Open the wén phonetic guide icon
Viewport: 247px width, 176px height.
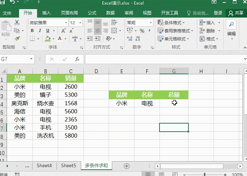pos(75,39)
